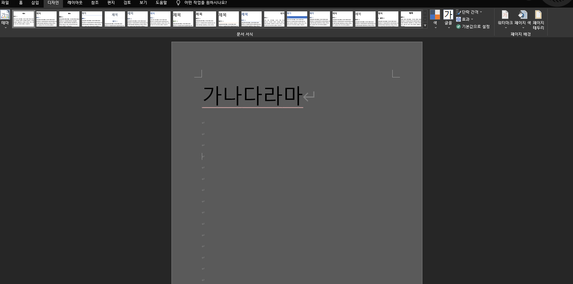This screenshot has height=284, width=573.
Task: Open the 효과 effects dropdown
Action: [464, 19]
